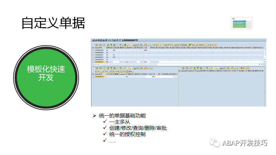
Task: Click Find binoculars icon in top grid toolbar
Action: 115,45
